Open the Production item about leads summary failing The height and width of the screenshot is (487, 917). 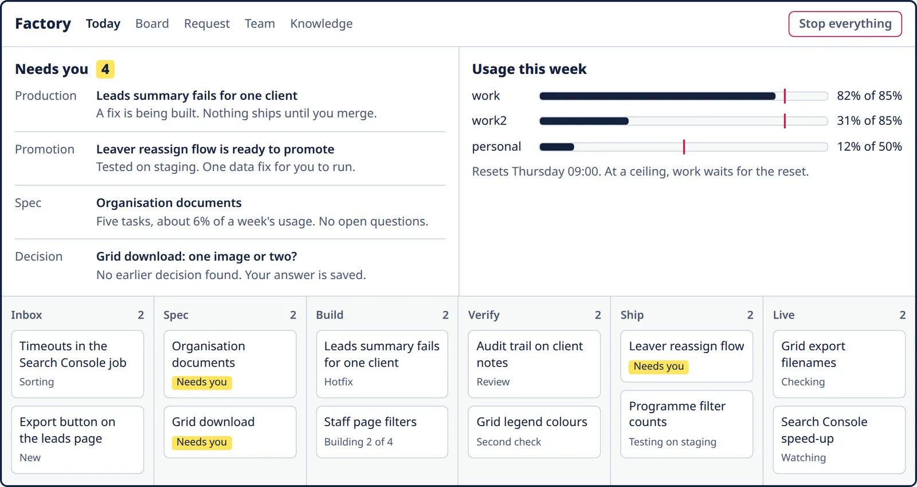click(230, 104)
